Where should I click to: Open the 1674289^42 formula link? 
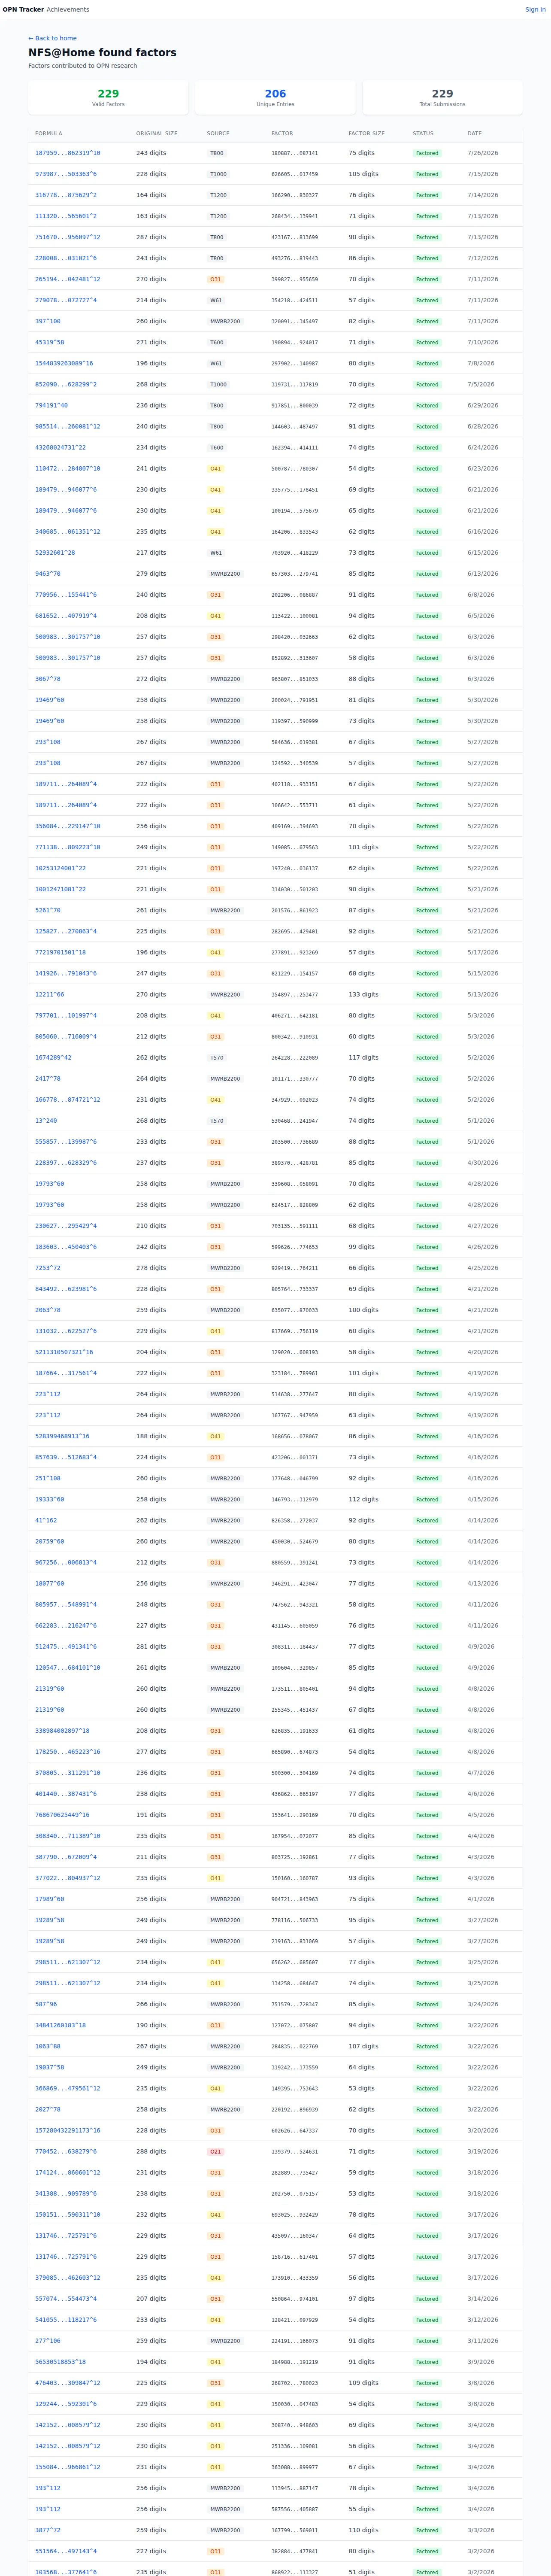(x=53, y=1057)
